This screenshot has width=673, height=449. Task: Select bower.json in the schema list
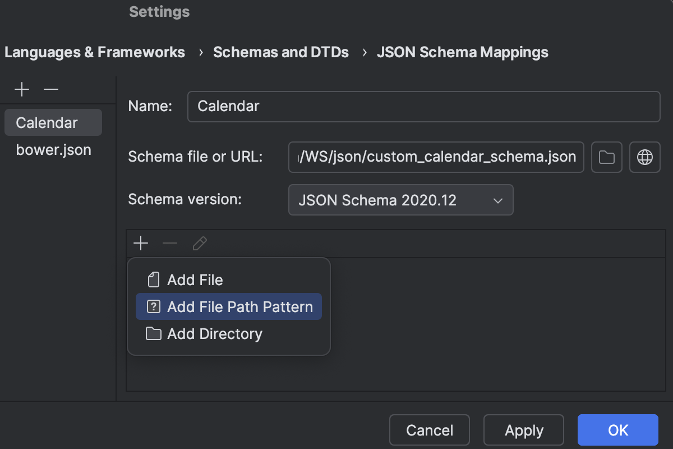(x=54, y=149)
